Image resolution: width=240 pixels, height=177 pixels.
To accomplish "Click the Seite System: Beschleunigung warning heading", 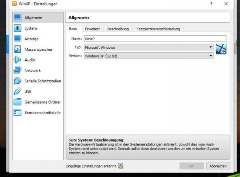I will coord(96,140).
